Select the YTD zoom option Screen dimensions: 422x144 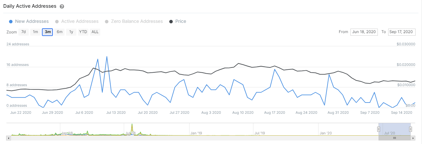[x=83, y=32]
